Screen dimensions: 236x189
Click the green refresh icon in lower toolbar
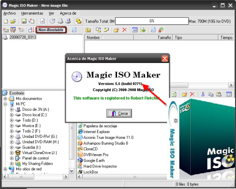pyautogui.click(x=174, y=94)
